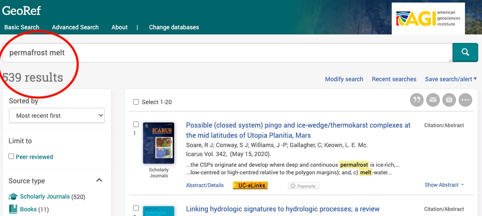The height and width of the screenshot is (216, 482).
Task: Click the save to folder icon
Action: point(449,100)
